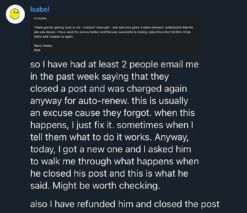Click line 'an excuse cause they forgot'

[x=112, y=113]
